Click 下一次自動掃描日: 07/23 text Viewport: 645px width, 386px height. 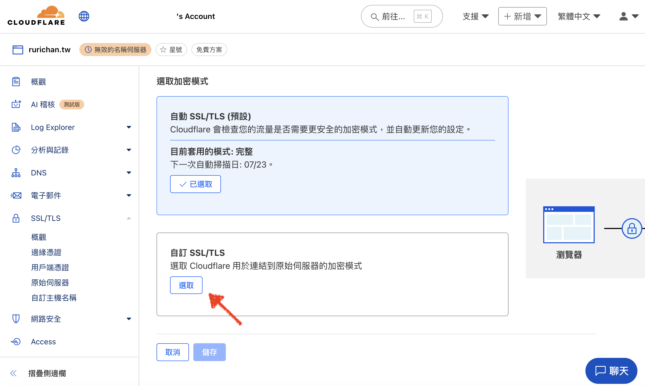pos(221,165)
